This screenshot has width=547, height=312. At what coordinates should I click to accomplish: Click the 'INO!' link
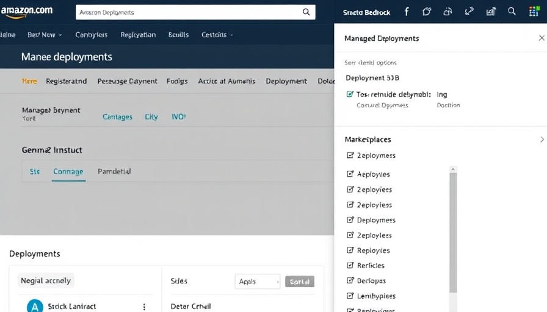click(179, 116)
